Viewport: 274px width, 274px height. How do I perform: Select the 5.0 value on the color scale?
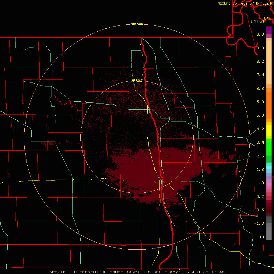(260, 115)
